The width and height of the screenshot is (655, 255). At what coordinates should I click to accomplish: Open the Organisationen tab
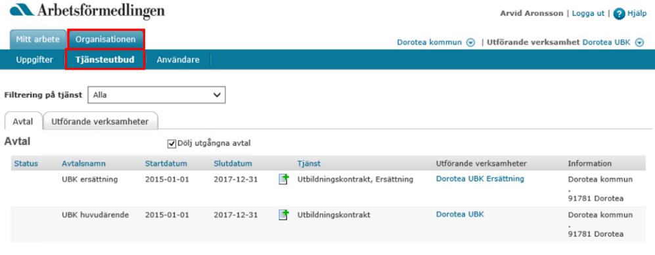pos(106,39)
